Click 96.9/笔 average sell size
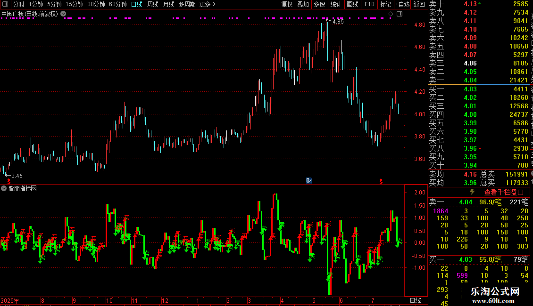533x306 pixels. (x=490, y=202)
